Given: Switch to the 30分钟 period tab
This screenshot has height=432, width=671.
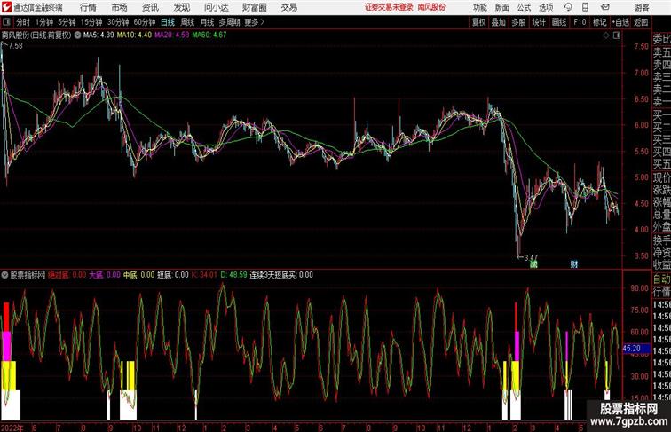Looking at the screenshot, I should (x=118, y=22).
